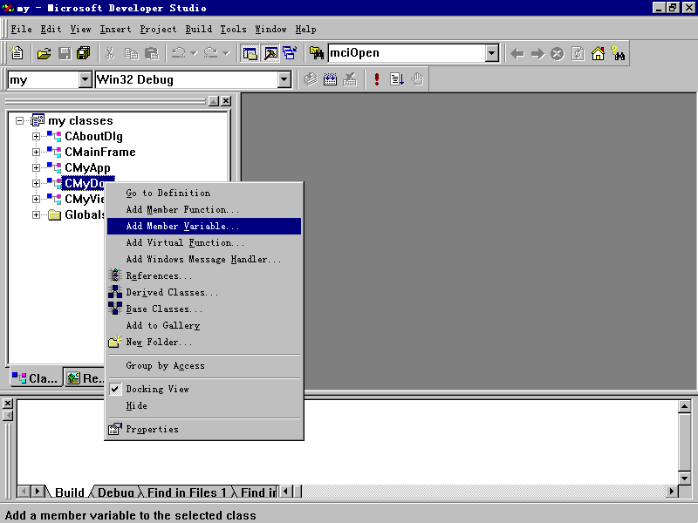Click the New Text File toolbar icon
Viewport: 698px width, 523px height.
(x=17, y=53)
